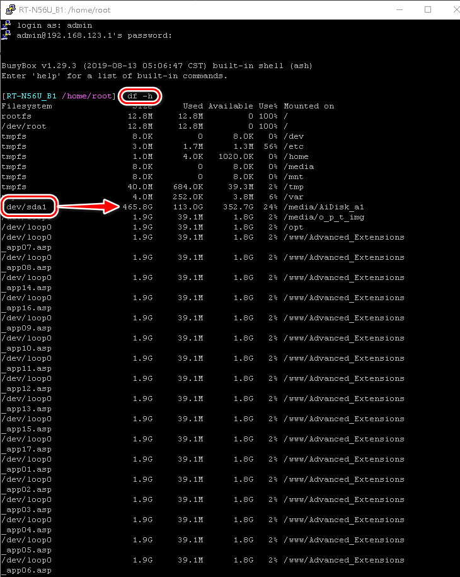Click the PuTTY icon beside the password prompt

pos(6,35)
